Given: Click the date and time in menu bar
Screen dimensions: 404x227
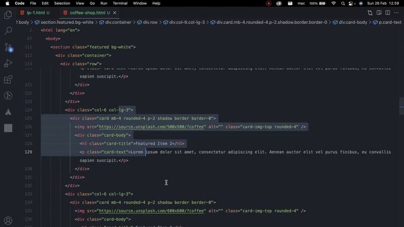Looking at the screenshot, I should coord(383,3).
